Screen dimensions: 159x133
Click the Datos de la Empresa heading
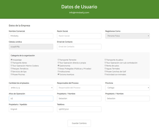coord(19,25)
